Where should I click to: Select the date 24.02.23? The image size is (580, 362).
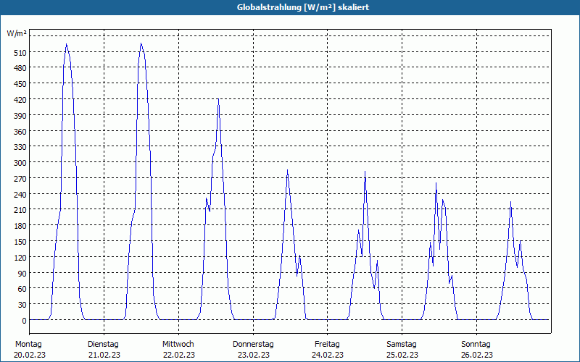[x=328, y=355]
